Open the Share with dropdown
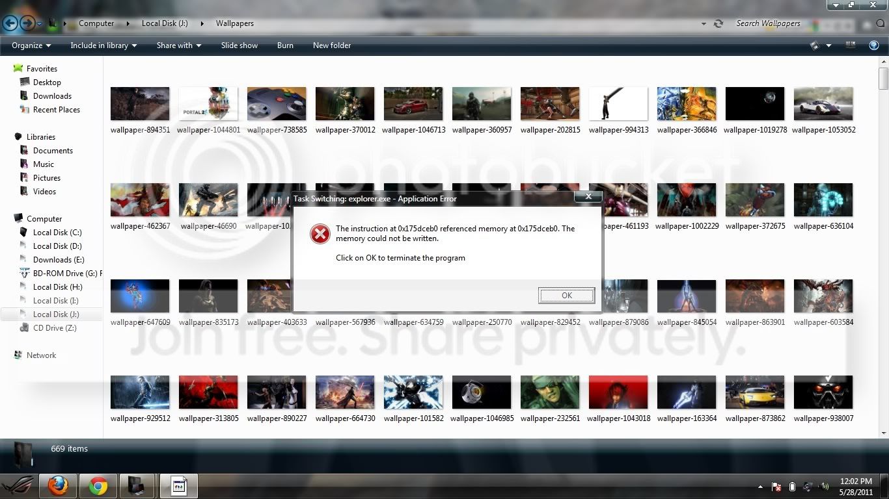Image resolution: width=889 pixels, height=499 pixels. pyautogui.click(x=179, y=45)
